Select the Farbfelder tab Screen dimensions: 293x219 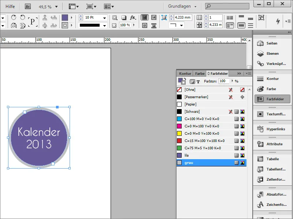(x=218, y=74)
